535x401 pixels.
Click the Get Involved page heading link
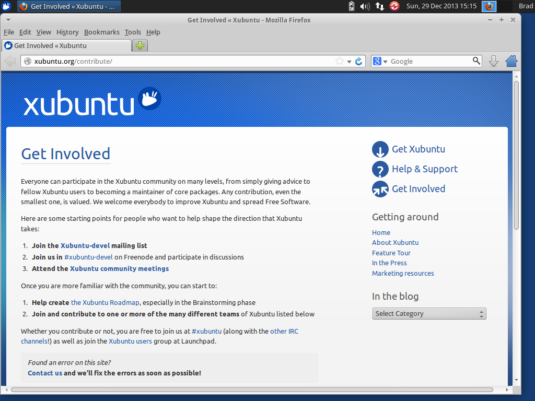pyautogui.click(x=65, y=154)
